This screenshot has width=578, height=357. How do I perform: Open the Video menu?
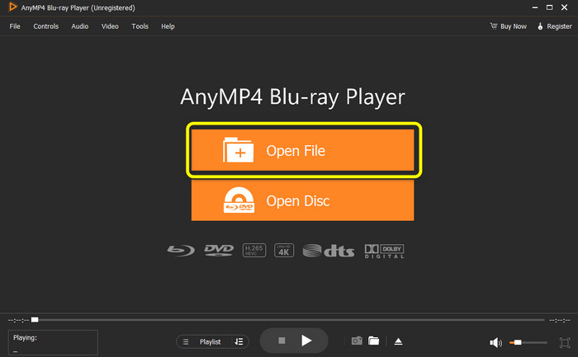110,26
